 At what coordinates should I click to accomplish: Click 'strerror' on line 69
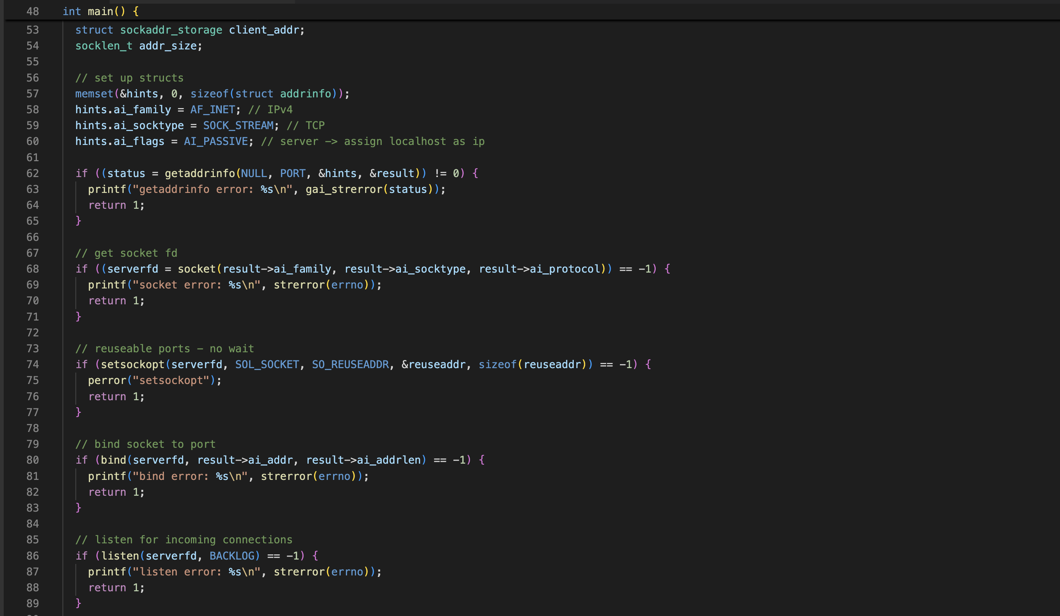click(299, 285)
